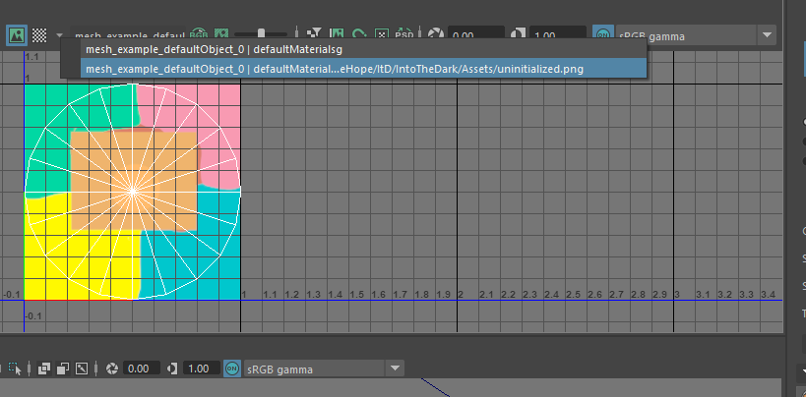Toggle RGB channel display icon
Image resolution: width=806 pixels, height=397 pixels.
coord(199,34)
